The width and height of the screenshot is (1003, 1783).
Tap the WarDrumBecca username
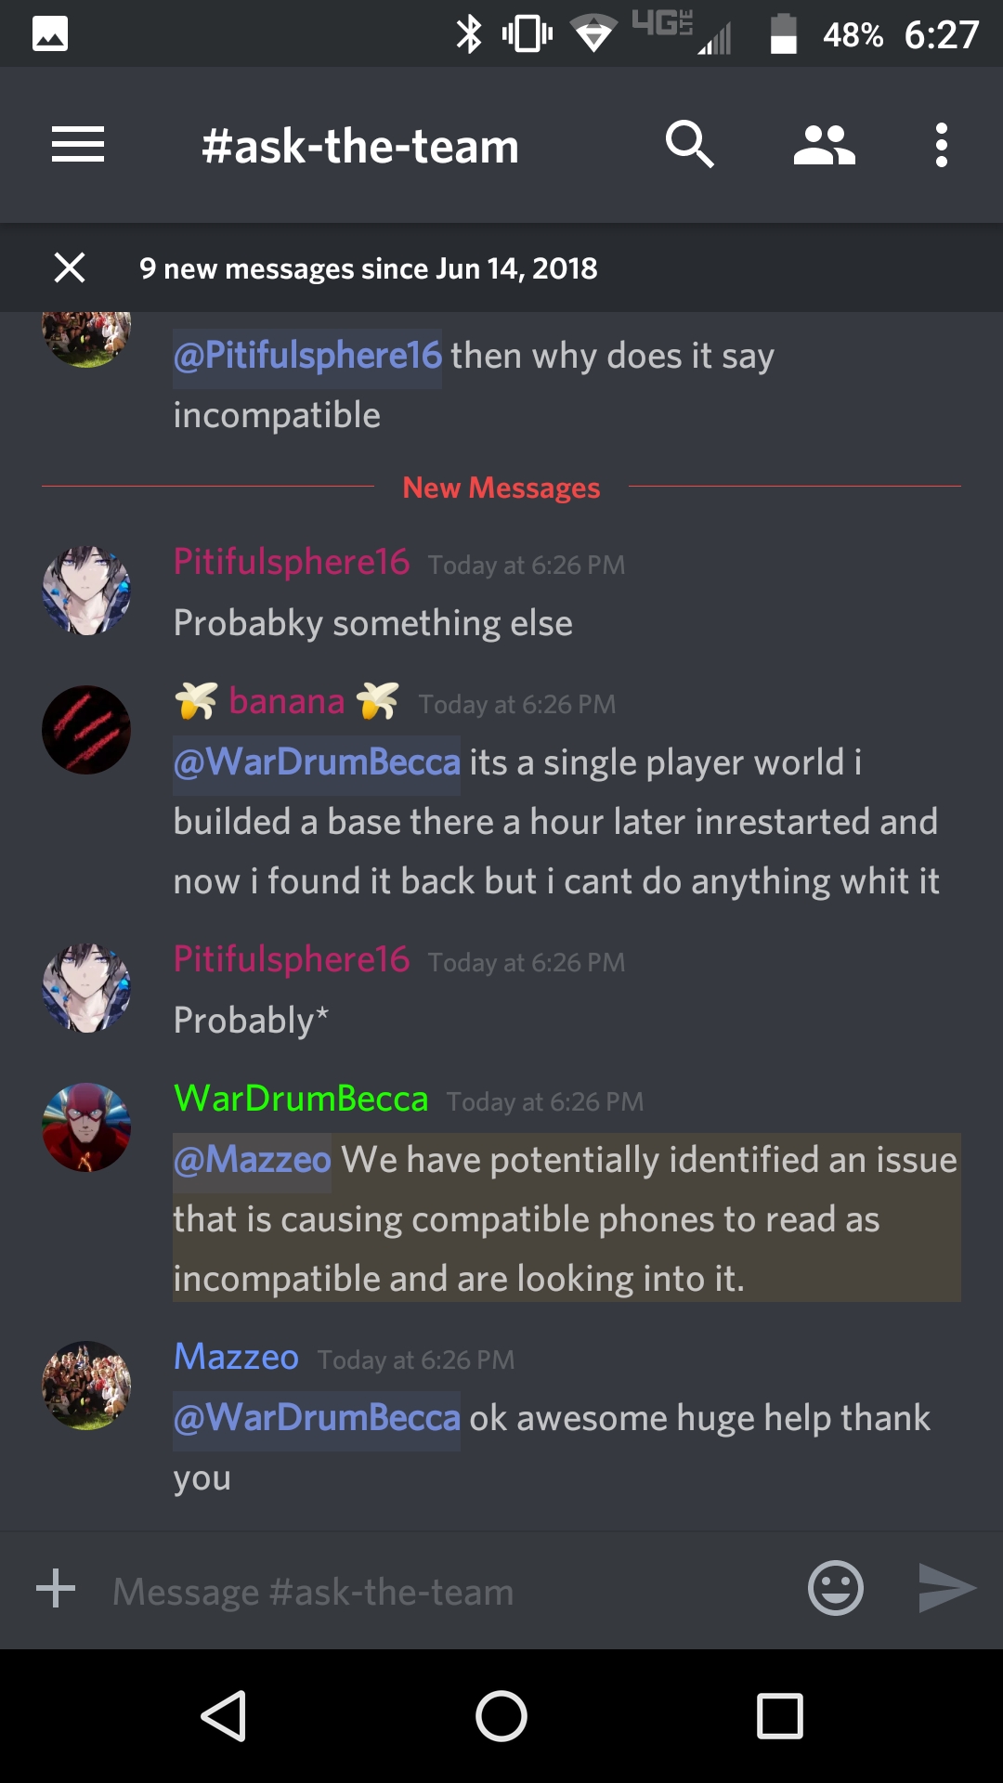301,1099
